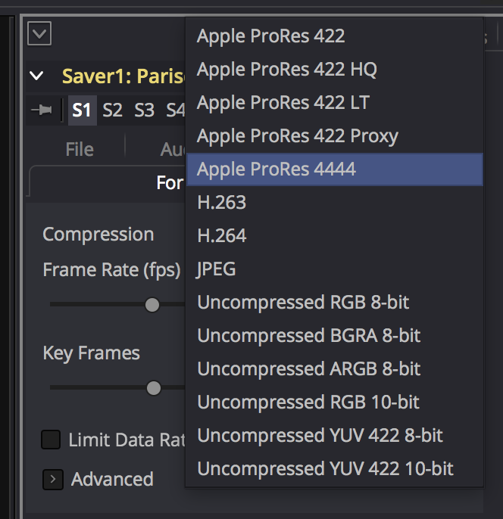Image resolution: width=503 pixels, height=519 pixels.
Task: Choose Apple ProRes 422 LT
Action: point(334,103)
